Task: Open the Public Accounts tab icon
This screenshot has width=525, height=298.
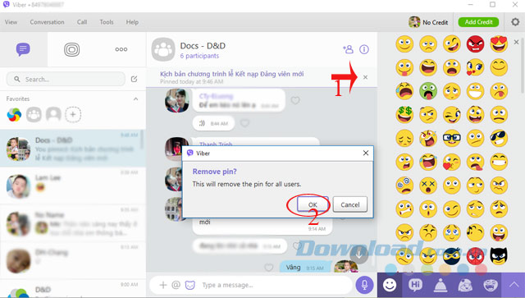Action: pos(71,49)
